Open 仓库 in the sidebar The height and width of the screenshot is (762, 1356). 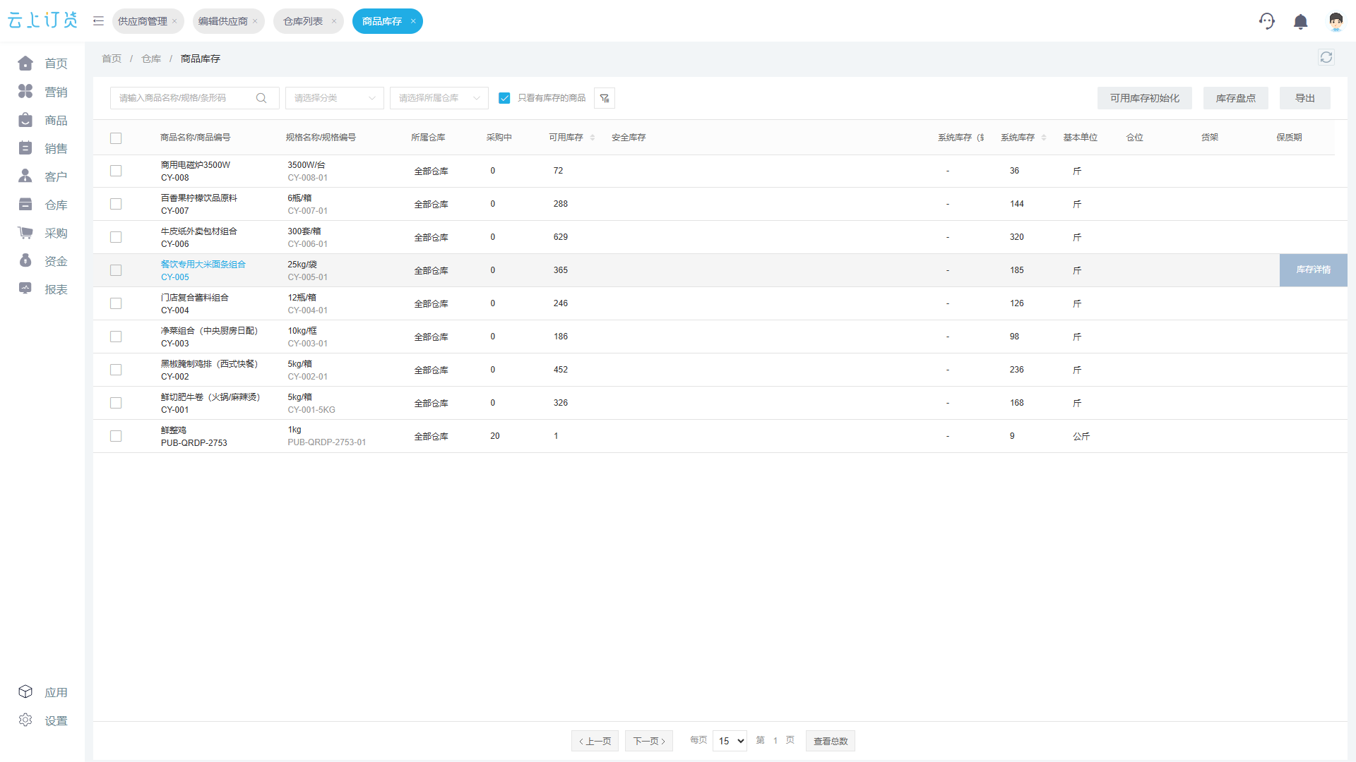tap(43, 205)
